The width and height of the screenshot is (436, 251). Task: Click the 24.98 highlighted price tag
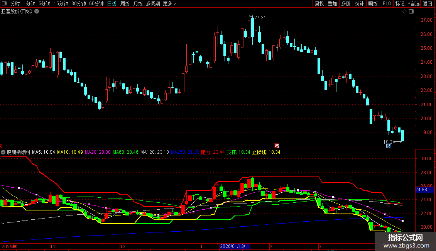click(x=424, y=190)
